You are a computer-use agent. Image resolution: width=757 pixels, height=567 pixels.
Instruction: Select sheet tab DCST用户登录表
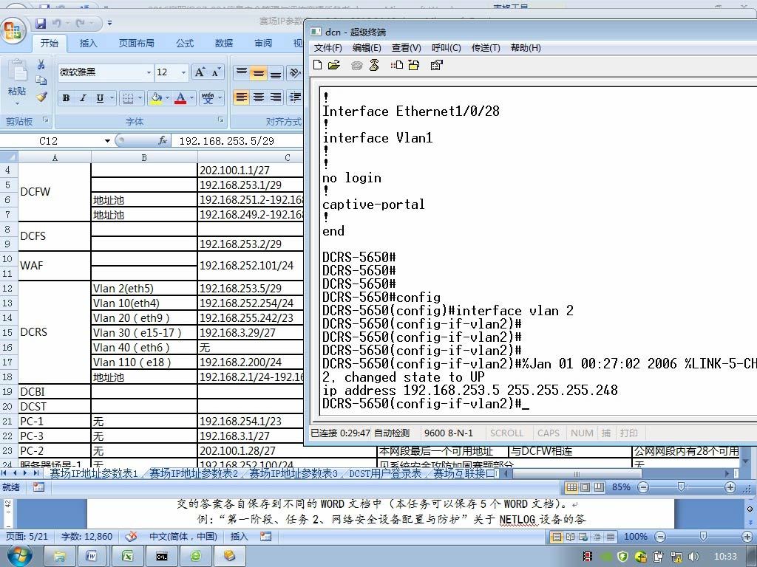click(x=384, y=473)
